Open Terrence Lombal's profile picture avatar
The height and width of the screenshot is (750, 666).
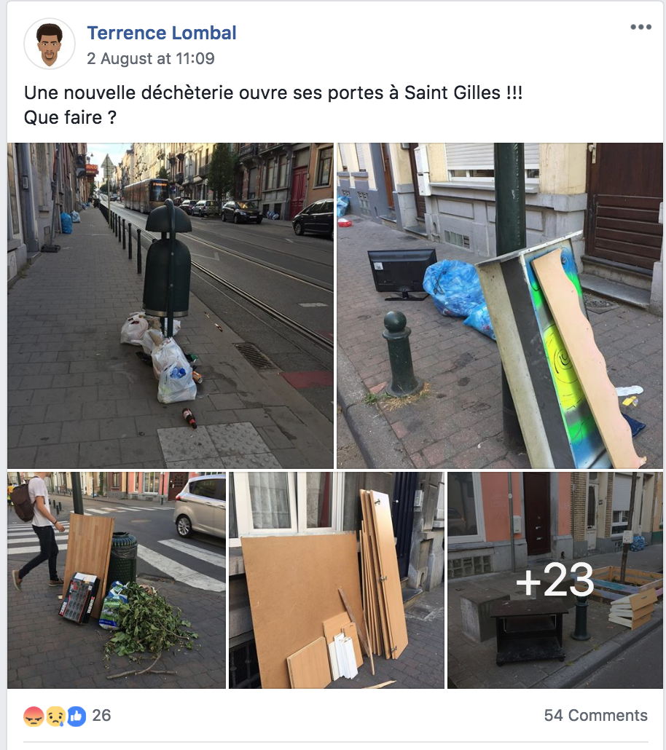50,44
